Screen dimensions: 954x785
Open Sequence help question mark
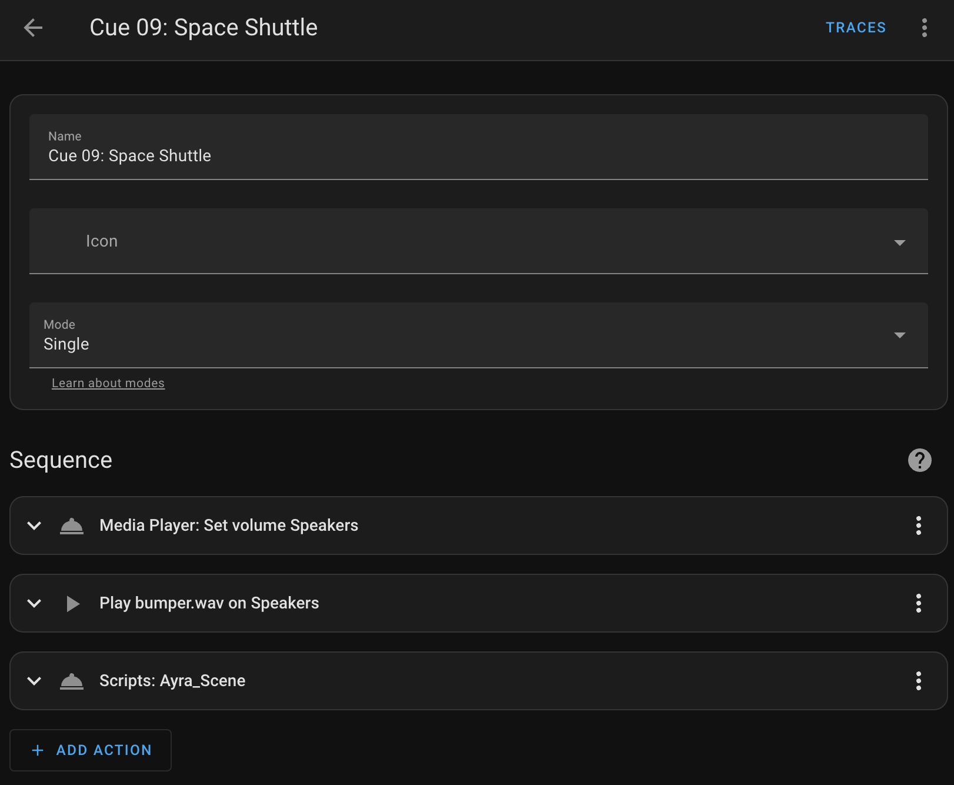(920, 460)
